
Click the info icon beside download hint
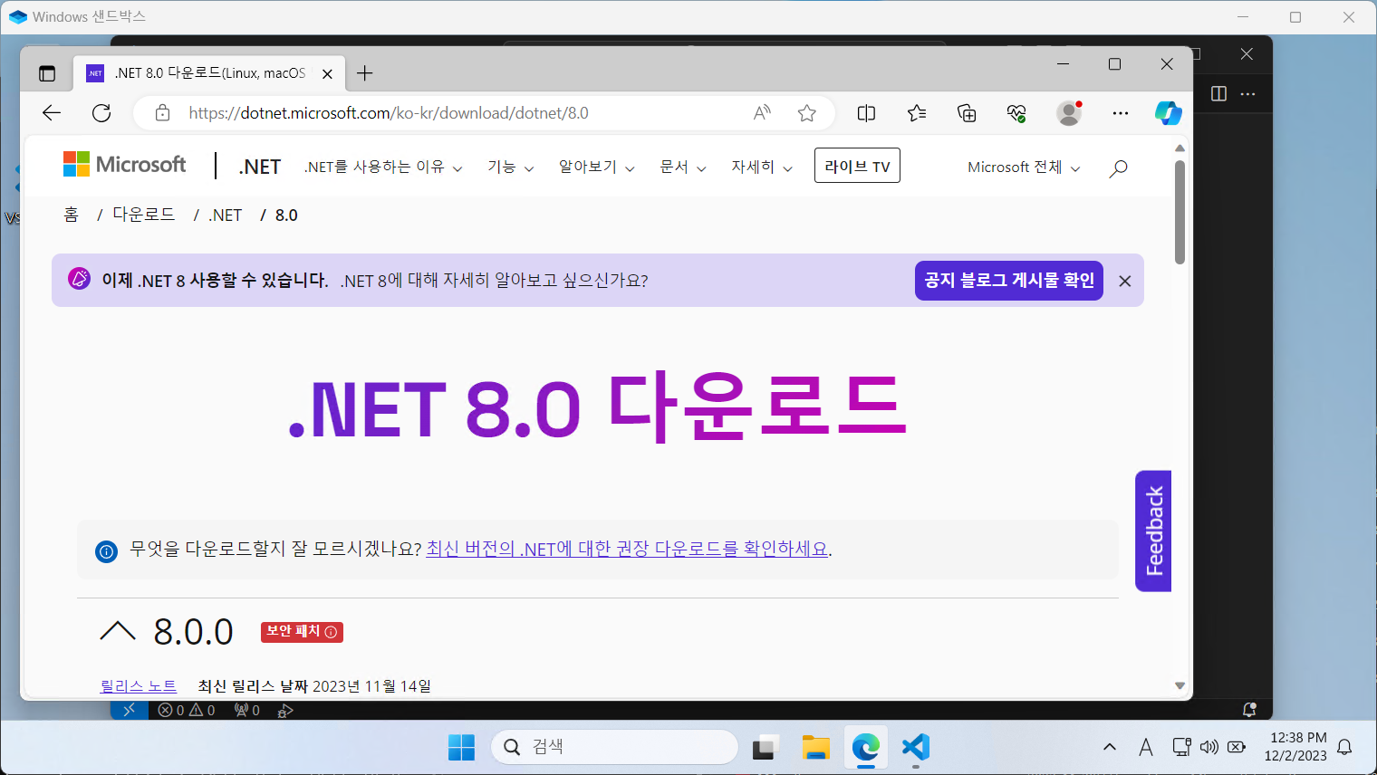pos(106,550)
